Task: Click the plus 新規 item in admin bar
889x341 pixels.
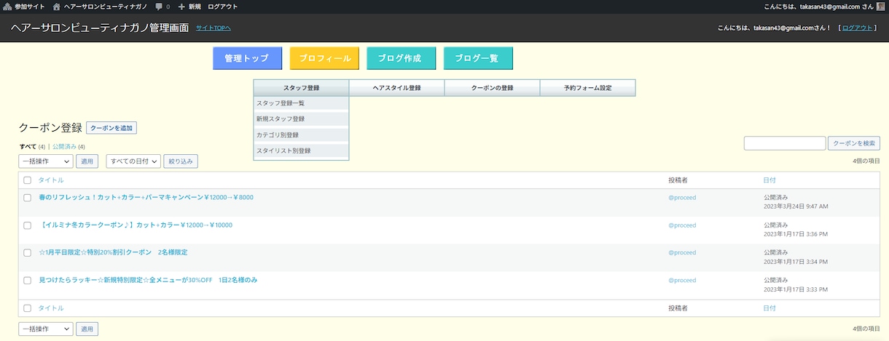Action: click(189, 6)
